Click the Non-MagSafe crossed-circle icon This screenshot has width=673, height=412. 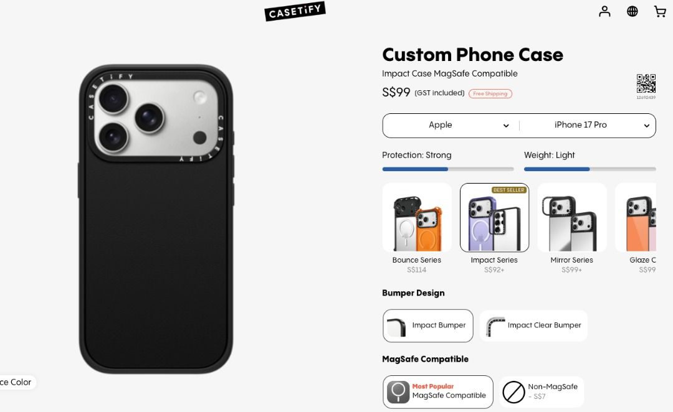click(513, 392)
